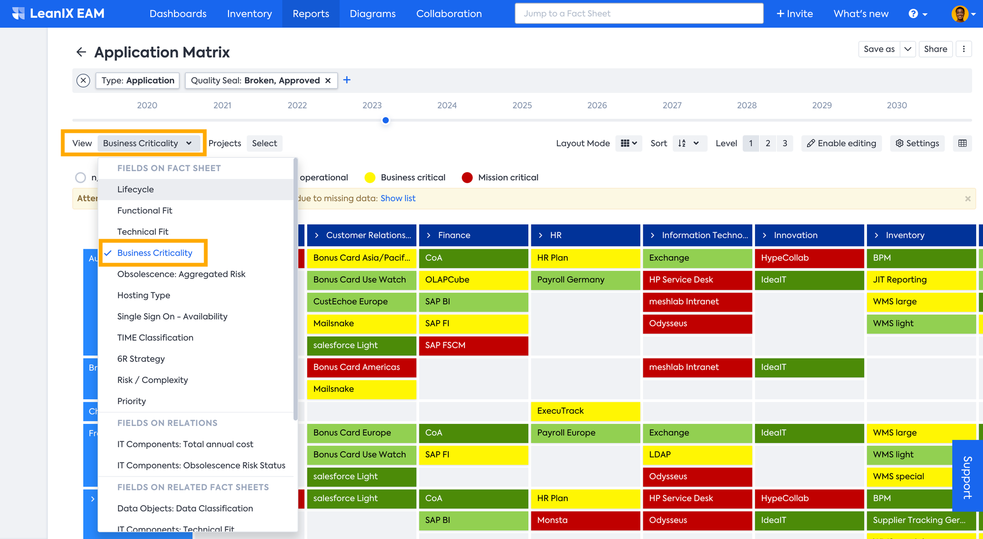Toggle the n/a legend radio circle

(x=81, y=178)
